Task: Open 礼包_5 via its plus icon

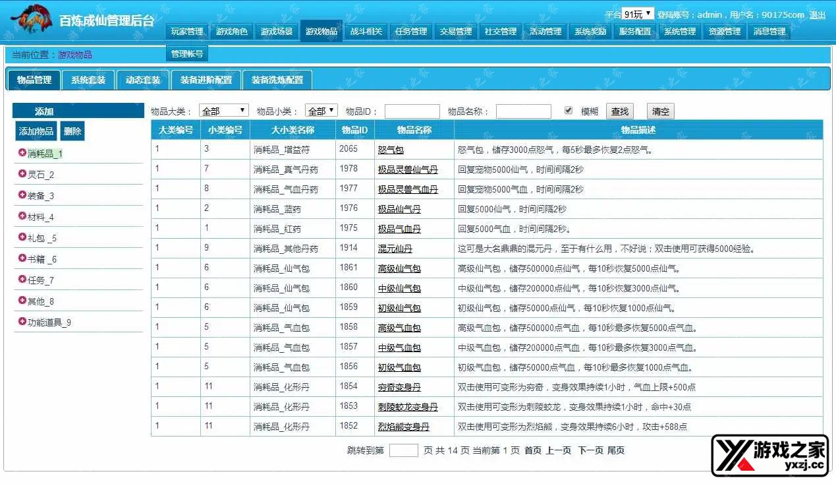Action: coord(22,238)
